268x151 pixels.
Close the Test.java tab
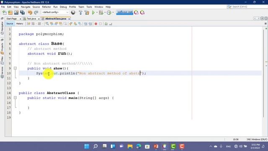click(x=39, y=19)
